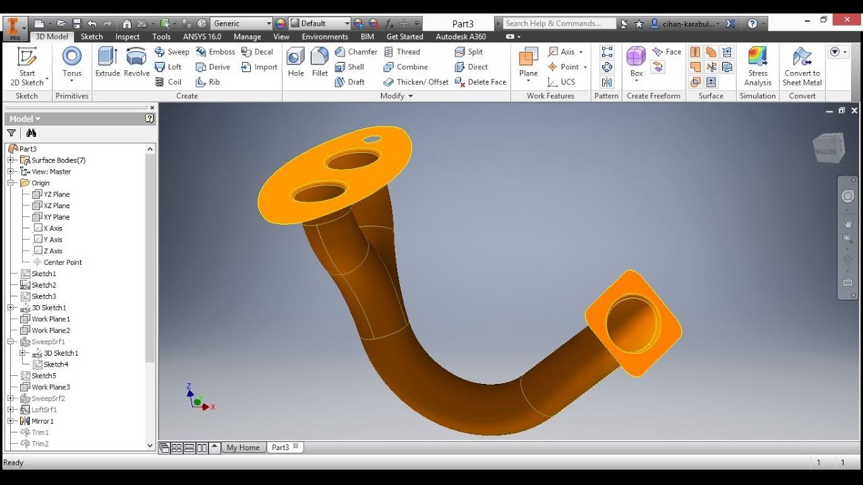Choose the Sweep command
This screenshot has width=863, height=485.
pos(172,52)
